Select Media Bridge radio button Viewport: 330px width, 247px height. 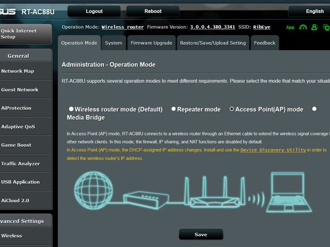[x=314, y=109]
